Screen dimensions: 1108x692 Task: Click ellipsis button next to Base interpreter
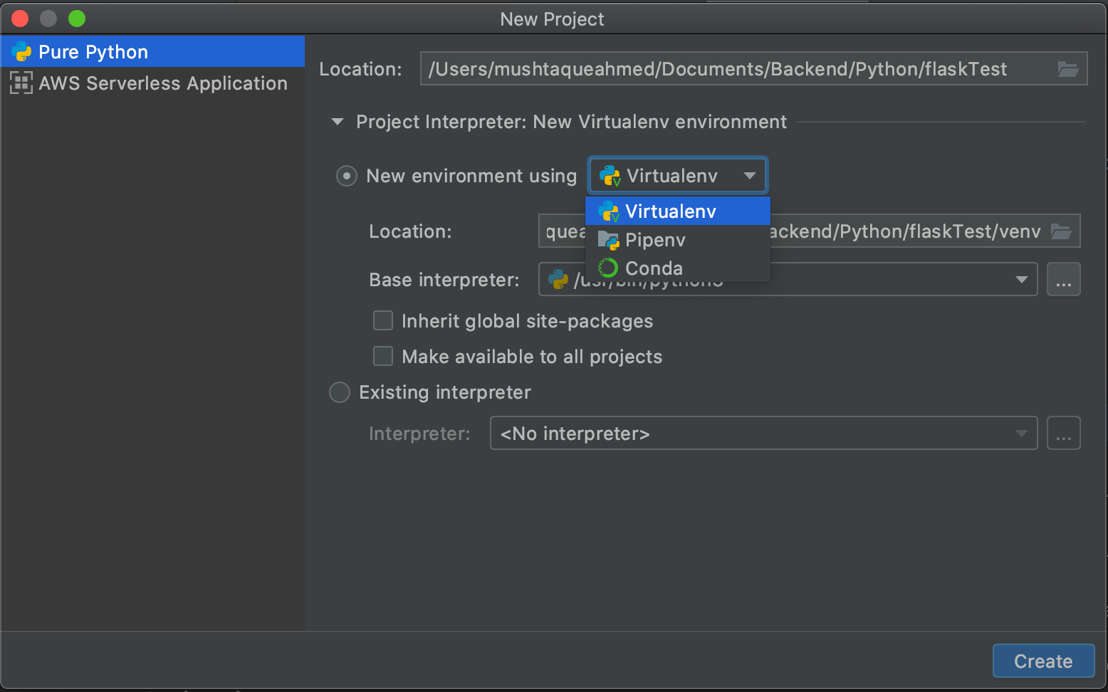(1064, 279)
